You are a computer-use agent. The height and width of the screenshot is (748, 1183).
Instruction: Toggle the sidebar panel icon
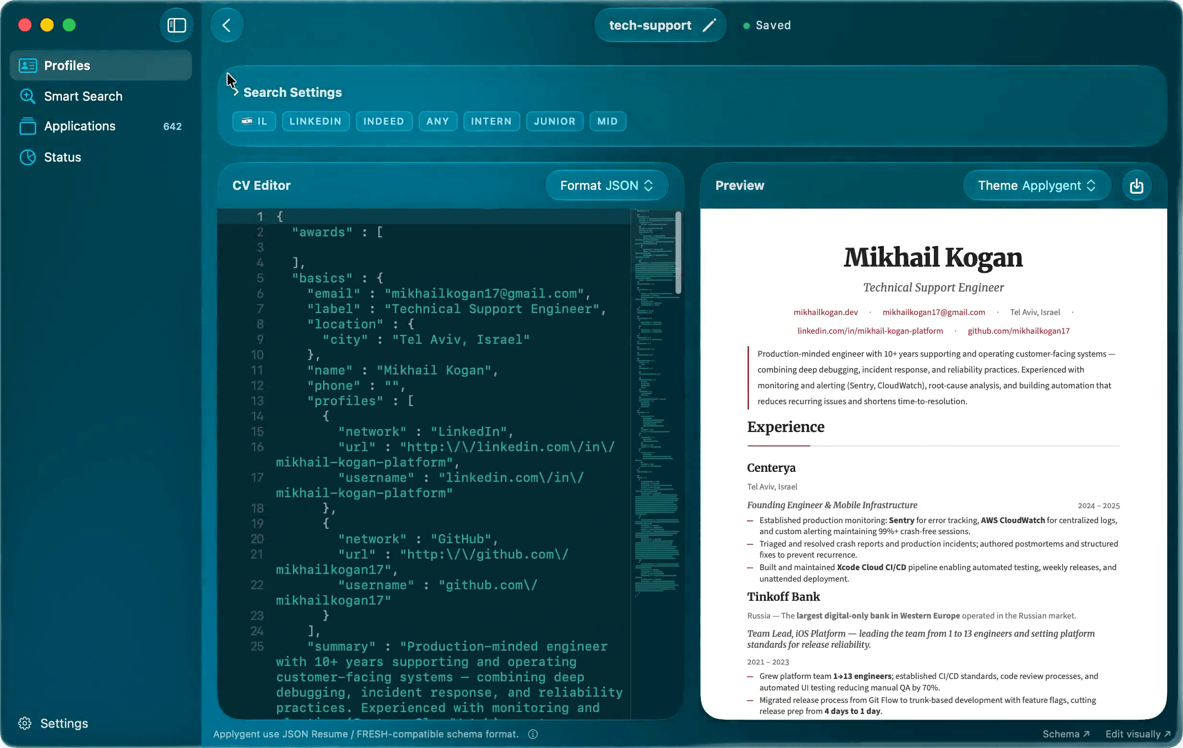[176, 25]
